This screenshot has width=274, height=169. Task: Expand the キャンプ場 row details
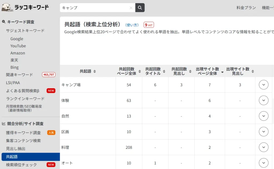pos(264,85)
